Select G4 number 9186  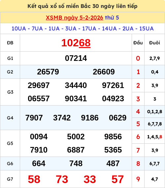[90, 118]
